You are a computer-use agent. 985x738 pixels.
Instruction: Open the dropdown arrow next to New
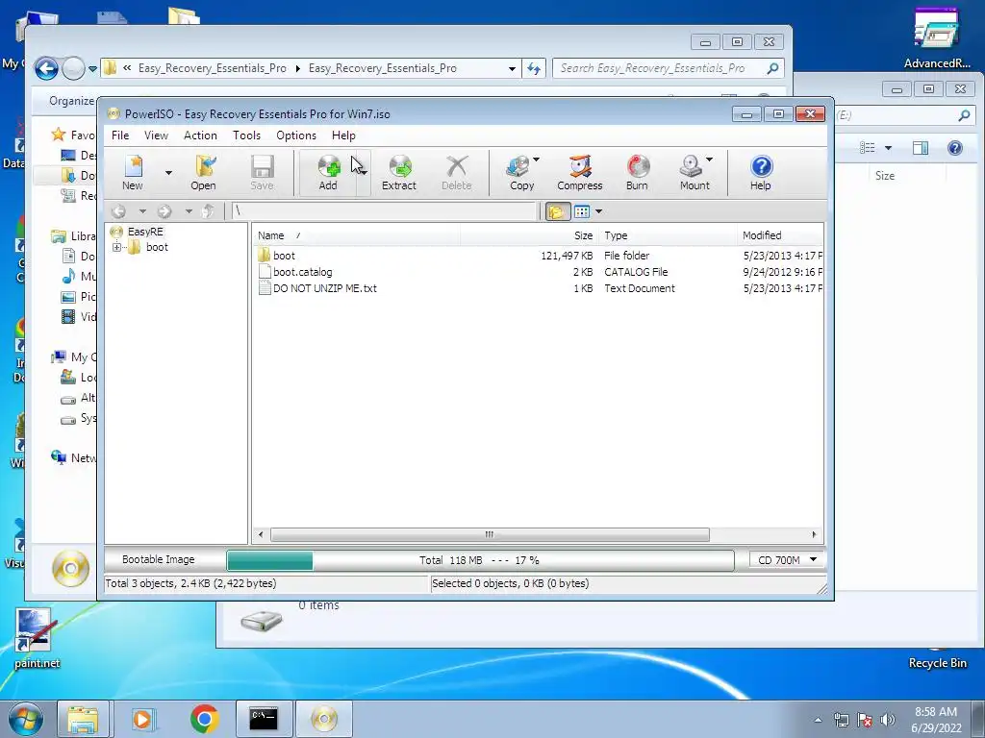[168, 173]
